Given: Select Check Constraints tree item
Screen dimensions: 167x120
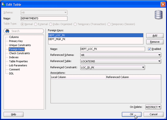Looking at the screenshot, I should point(19,53).
